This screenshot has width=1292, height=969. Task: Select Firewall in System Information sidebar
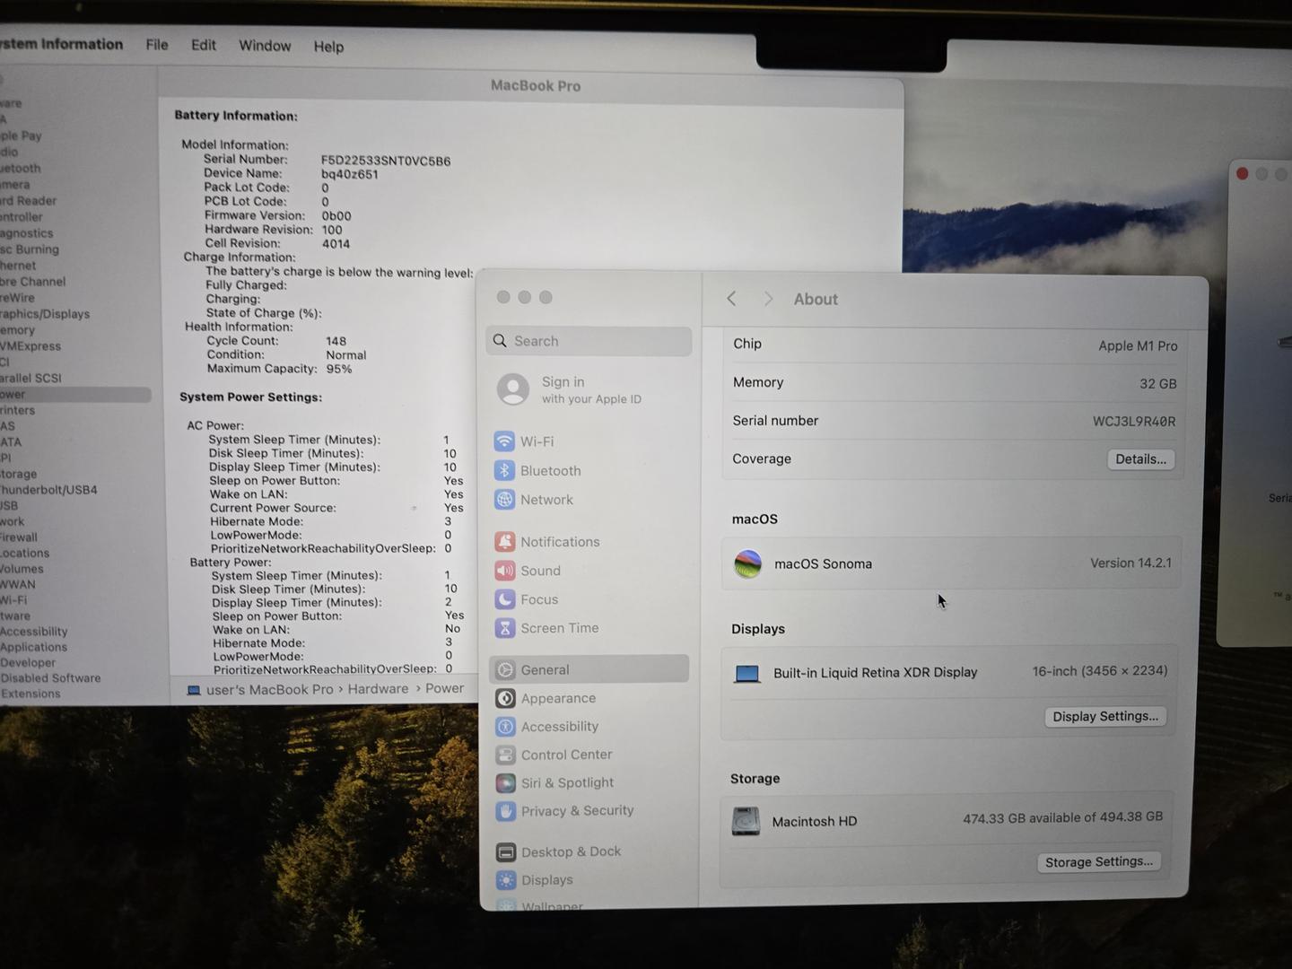(x=19, y=537)
